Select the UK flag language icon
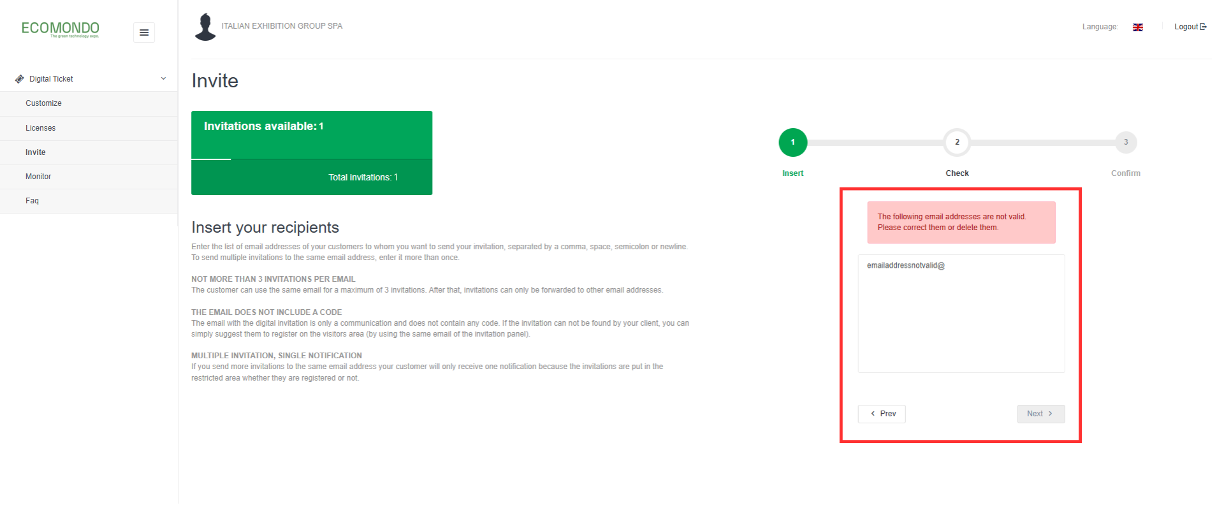Screen dimensions: 1224x510 tap(1137, 27)
